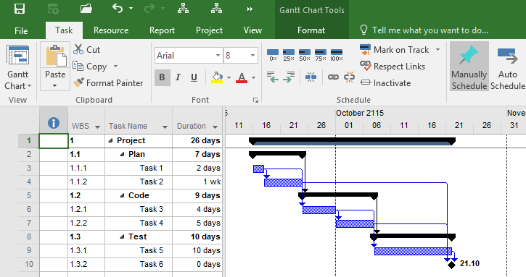Collapse the Project summary task
The image size is (526, 277).
coord(110,141)
